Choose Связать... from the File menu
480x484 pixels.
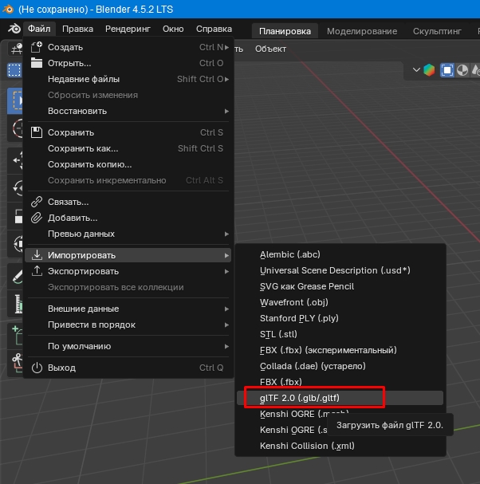pos(129,203)
